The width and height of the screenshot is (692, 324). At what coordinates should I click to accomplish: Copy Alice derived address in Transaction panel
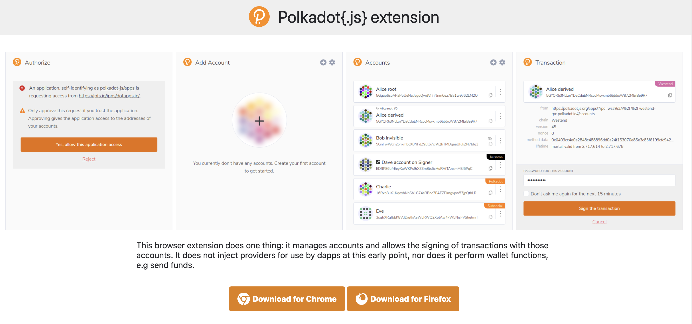coord(670,95)
